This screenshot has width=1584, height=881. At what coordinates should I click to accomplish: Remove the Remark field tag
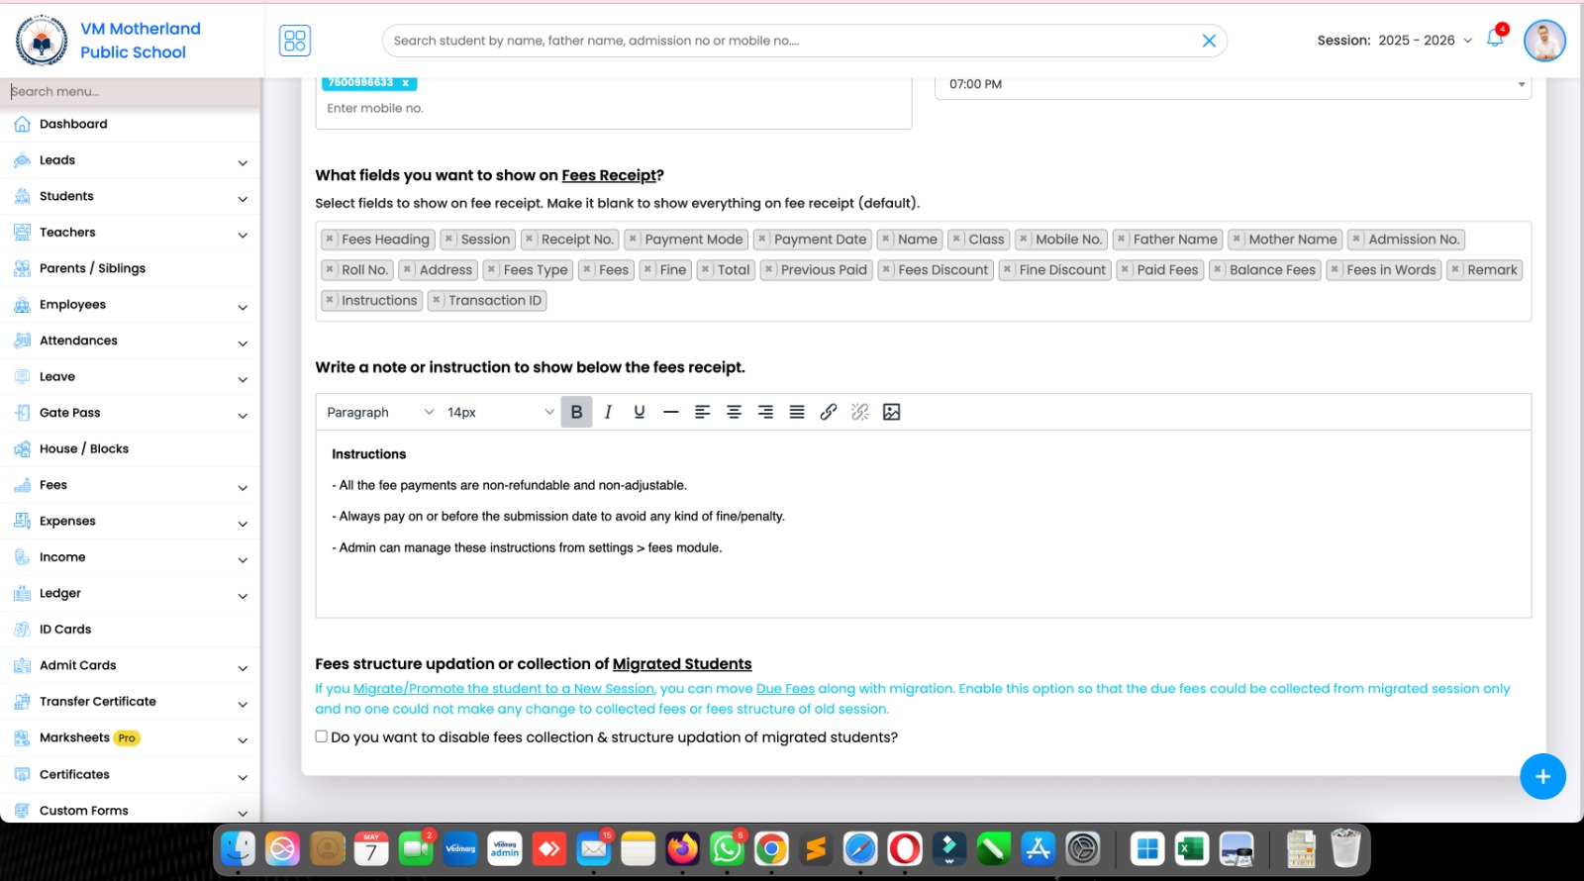1455,269
